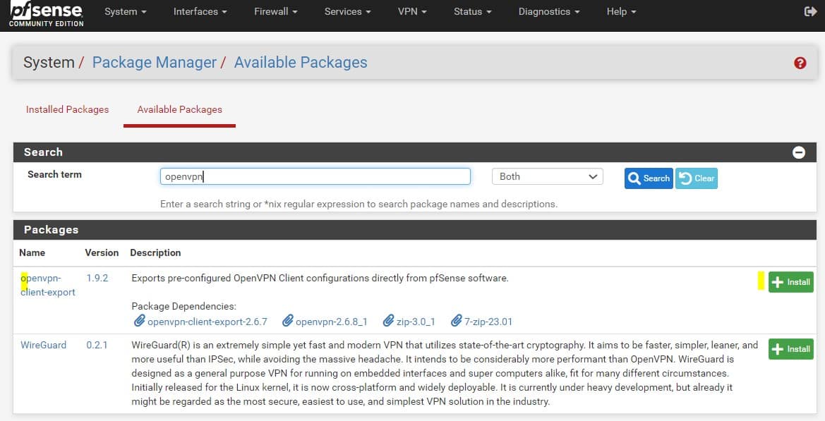Click the 'Search term' label
825x421 pixels.
tap(55, 174)
